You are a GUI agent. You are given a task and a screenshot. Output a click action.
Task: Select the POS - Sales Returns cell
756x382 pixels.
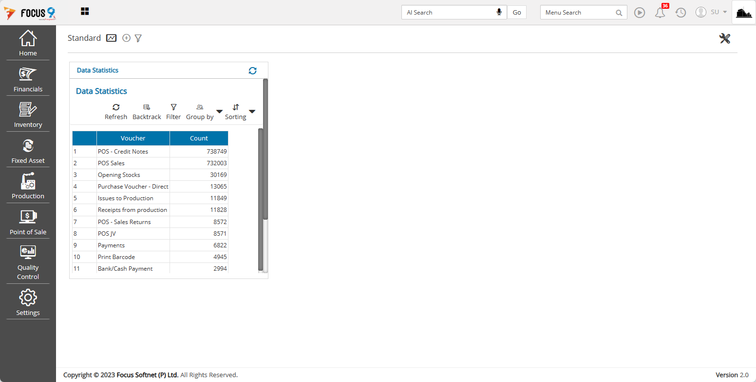tap(133, 222)
